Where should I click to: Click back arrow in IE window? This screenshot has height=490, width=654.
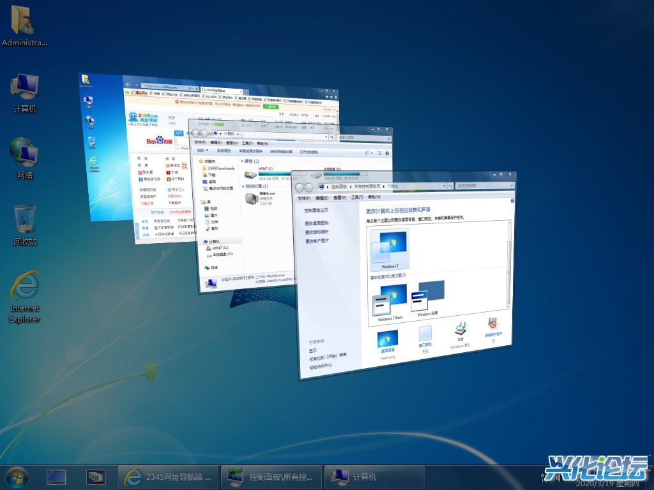[128, 85]
